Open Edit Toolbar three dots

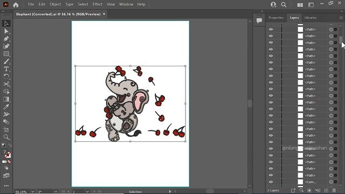pyautogui.click(x=6, y=186)
